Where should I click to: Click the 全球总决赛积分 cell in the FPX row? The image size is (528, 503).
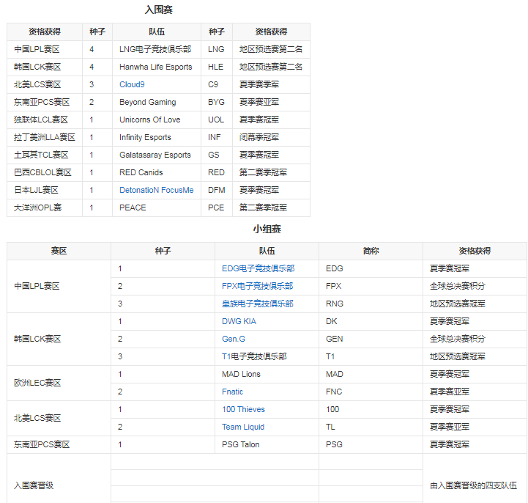pyautogui.click(x=475, y=286)
